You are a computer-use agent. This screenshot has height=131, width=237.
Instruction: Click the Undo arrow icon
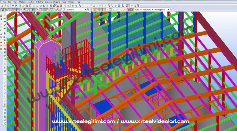13,6
